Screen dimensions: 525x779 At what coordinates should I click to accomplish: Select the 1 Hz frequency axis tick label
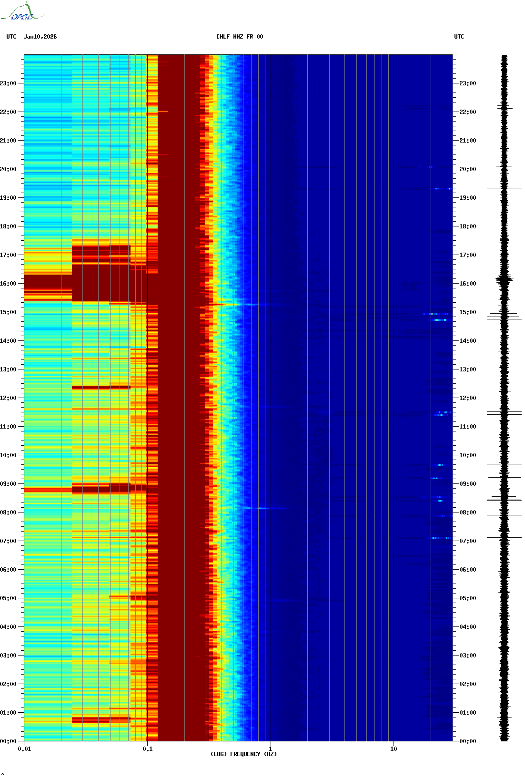pyautogui.click(x=271, y=748)
